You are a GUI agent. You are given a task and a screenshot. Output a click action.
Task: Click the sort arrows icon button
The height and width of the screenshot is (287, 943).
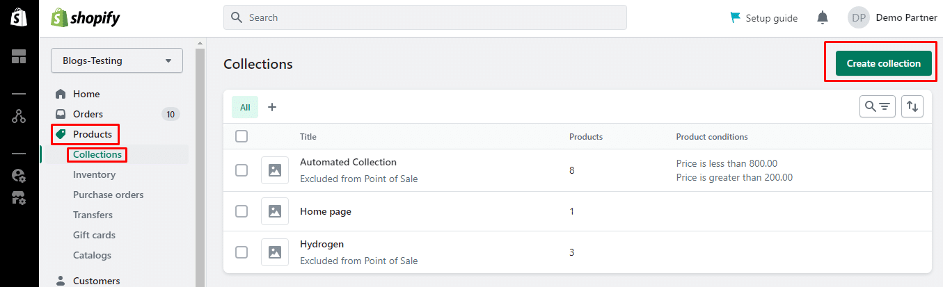[x=912, y=106]
